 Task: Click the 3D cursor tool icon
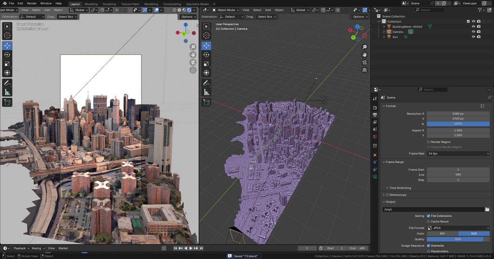click(7, 36)
